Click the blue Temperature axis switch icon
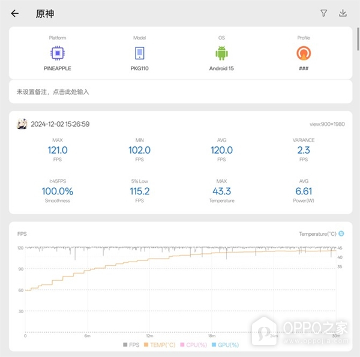Image resolution: width=360 pixels, height=357 pixels. (341, 233)
